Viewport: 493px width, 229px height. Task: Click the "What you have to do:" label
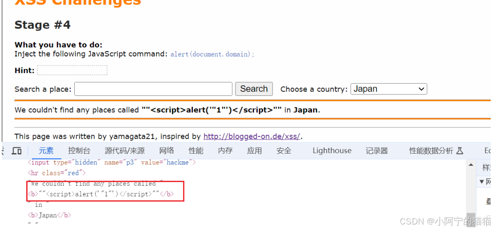[x=58, y=45]
